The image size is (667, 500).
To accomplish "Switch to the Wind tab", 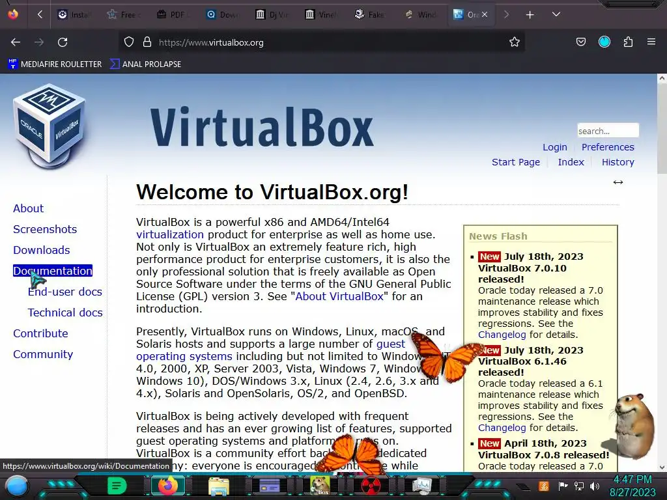I will (x=419, y=15).
